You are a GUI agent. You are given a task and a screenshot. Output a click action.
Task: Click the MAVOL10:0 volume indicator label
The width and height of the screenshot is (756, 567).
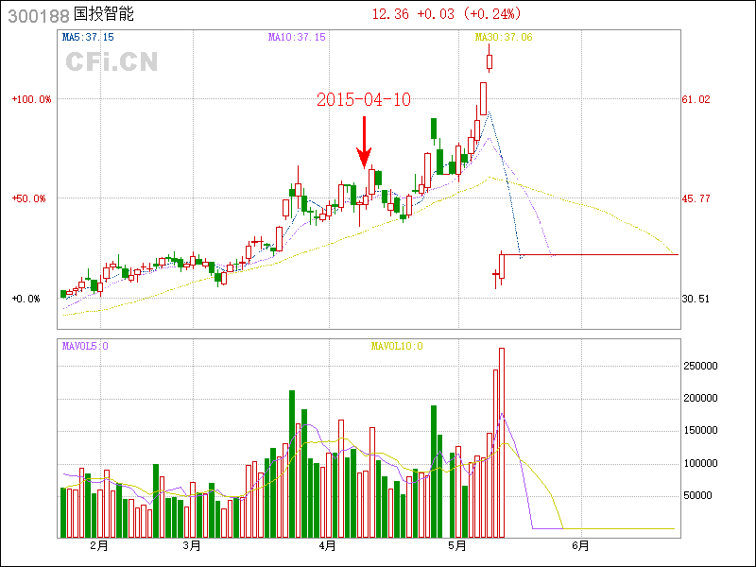(397, 346)
